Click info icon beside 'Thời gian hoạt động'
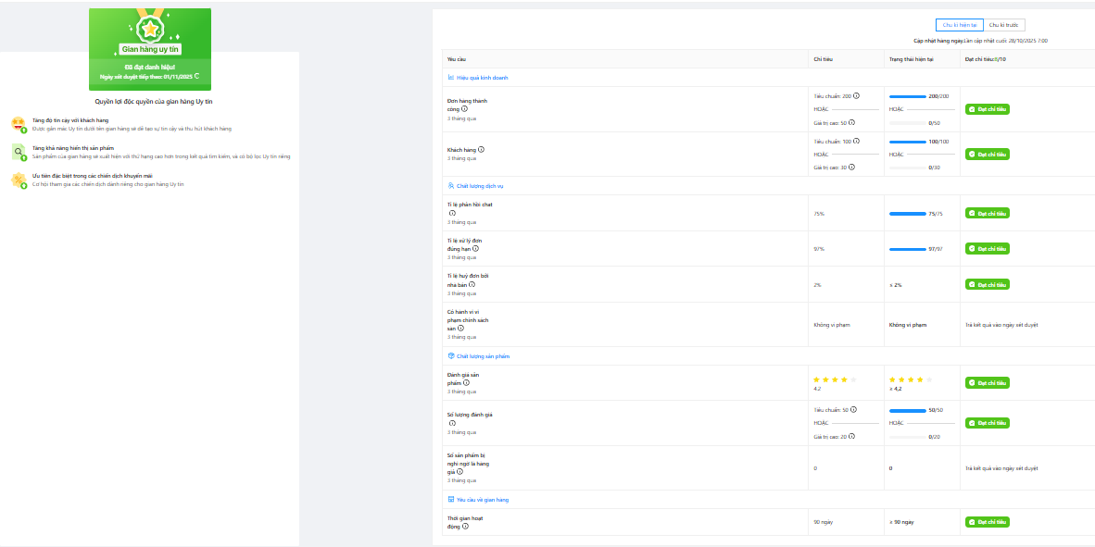The height and width of the screenshot is (547, 1095). coord(465,527)
